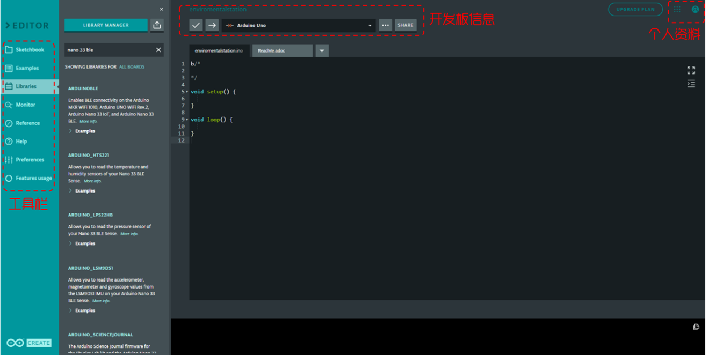Collapse the loop function fold arrow
The width and height of the screenshot is (709, 355).
[x=187, y=120]
